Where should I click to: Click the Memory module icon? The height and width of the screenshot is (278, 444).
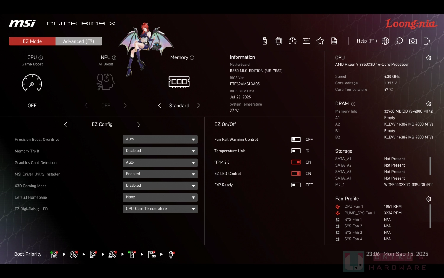coord(179,82)
